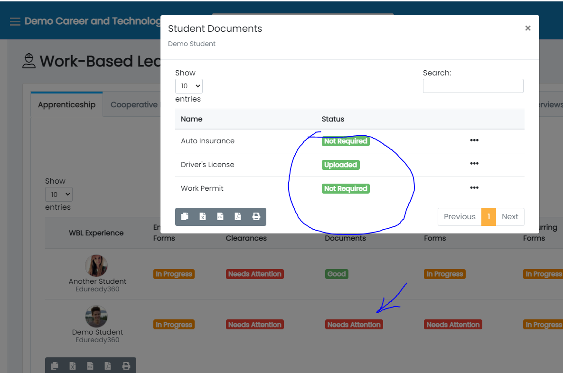Click the Uploaded status badge for Driver's License

(340, 165)
